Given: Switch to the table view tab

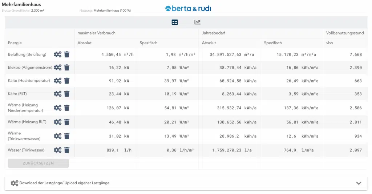Looking at the screenshot, I should pos(175,22).
